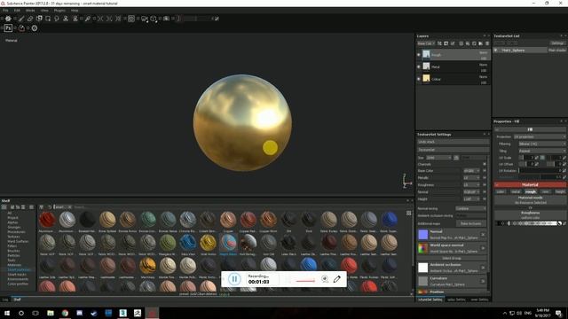Open the File menu

click(5, 11)
